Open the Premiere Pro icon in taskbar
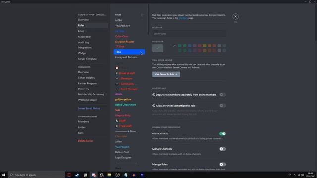Viewport: 317px width, 178px height. pyautogui.click(x=142, y=175)
